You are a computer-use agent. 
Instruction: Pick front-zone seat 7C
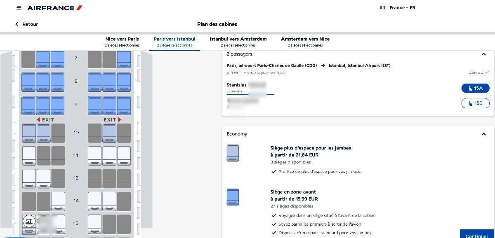[58, 59]
